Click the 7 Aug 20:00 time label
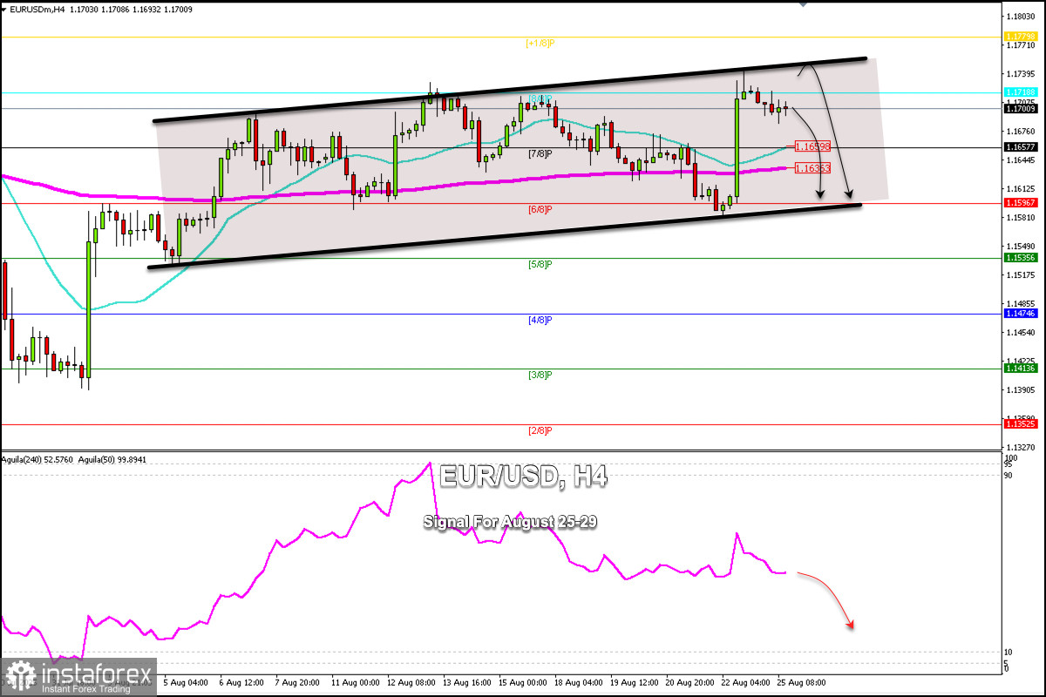 (x=297, y=683)
